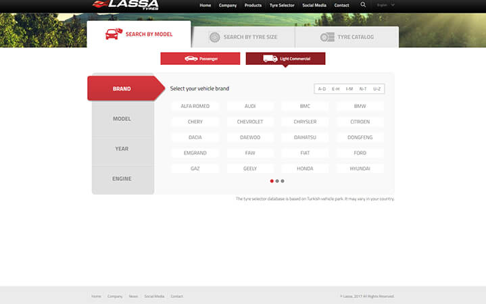Select the Passenger vehicle type
Viewport: 486px width, 304px height.
(200, 59)
